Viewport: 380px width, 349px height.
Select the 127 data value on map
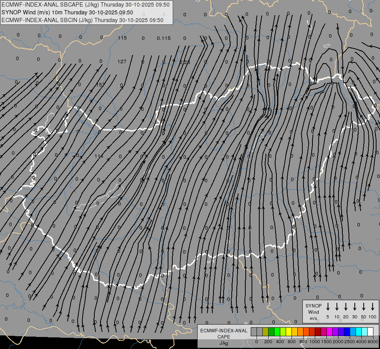coord(122,62)
